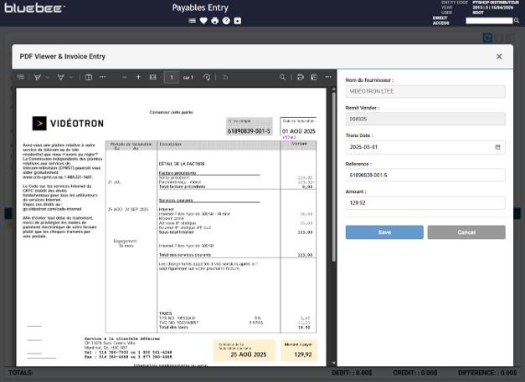Click the Cancel button
This screenshot has width=525, height=382.
(x=466, y=232)
